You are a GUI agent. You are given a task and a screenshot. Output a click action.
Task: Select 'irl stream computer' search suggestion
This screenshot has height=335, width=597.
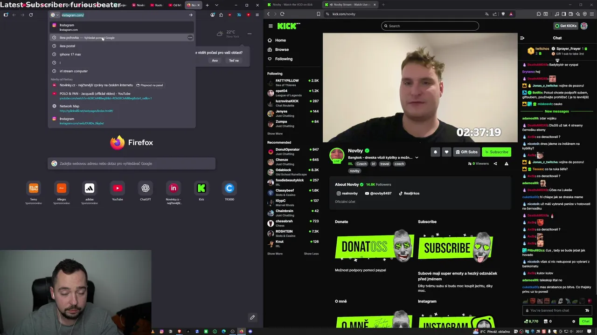click(x=121, y=71)
